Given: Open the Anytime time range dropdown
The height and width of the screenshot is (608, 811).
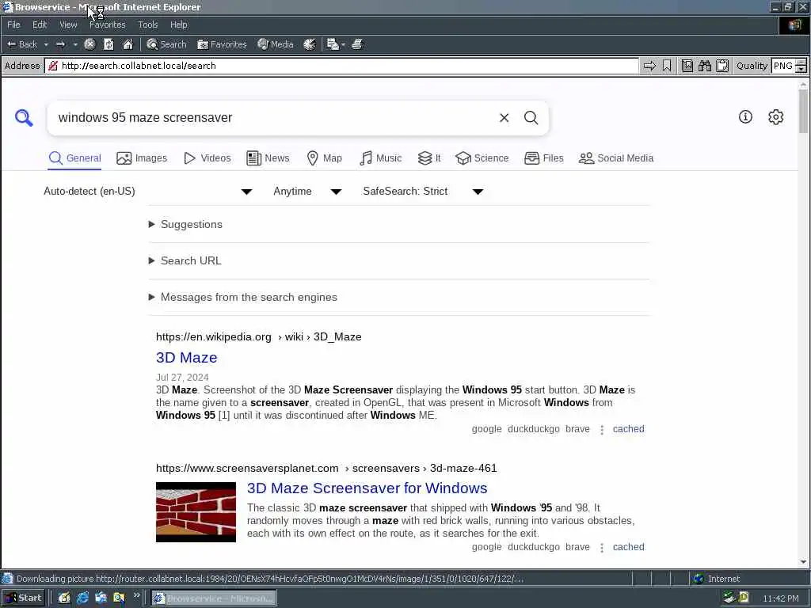Looking at the screenshot, I should (x=307, y=192).
